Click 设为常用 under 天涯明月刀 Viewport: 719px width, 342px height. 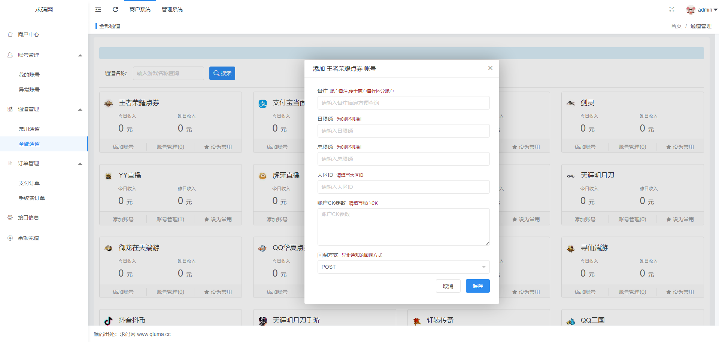coord(680,219)
